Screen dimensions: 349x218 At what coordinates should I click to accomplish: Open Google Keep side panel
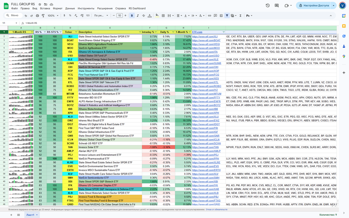tap(344, 26)
